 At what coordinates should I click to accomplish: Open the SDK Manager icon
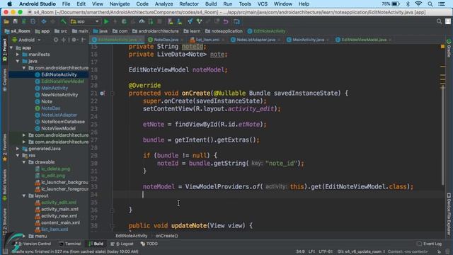[179, 22]
